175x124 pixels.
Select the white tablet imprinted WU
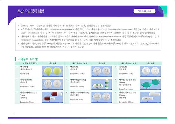click(x=97, y=96)
